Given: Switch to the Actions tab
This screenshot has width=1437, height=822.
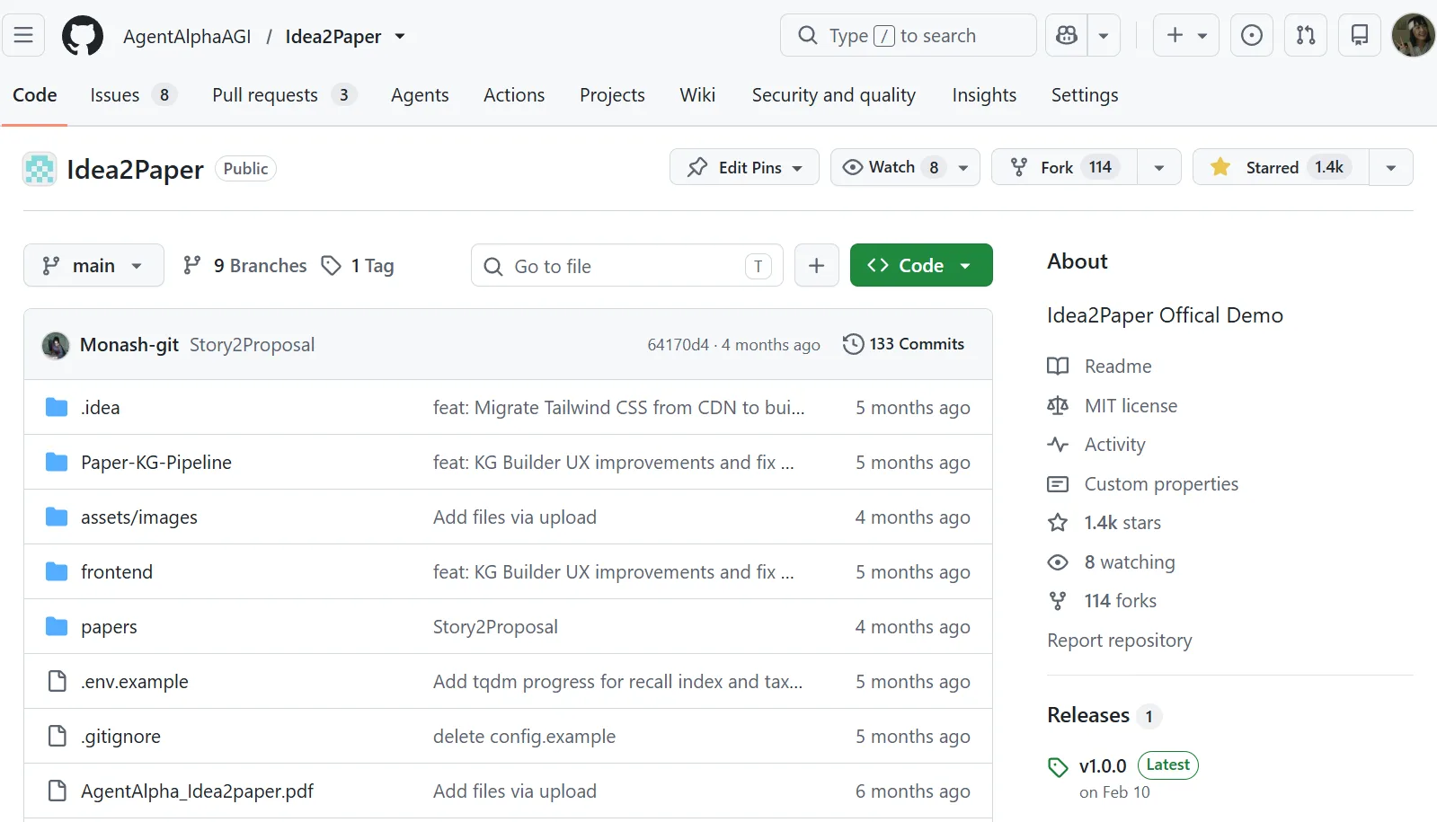Looking at the screenshot, I should coord(514,95).
